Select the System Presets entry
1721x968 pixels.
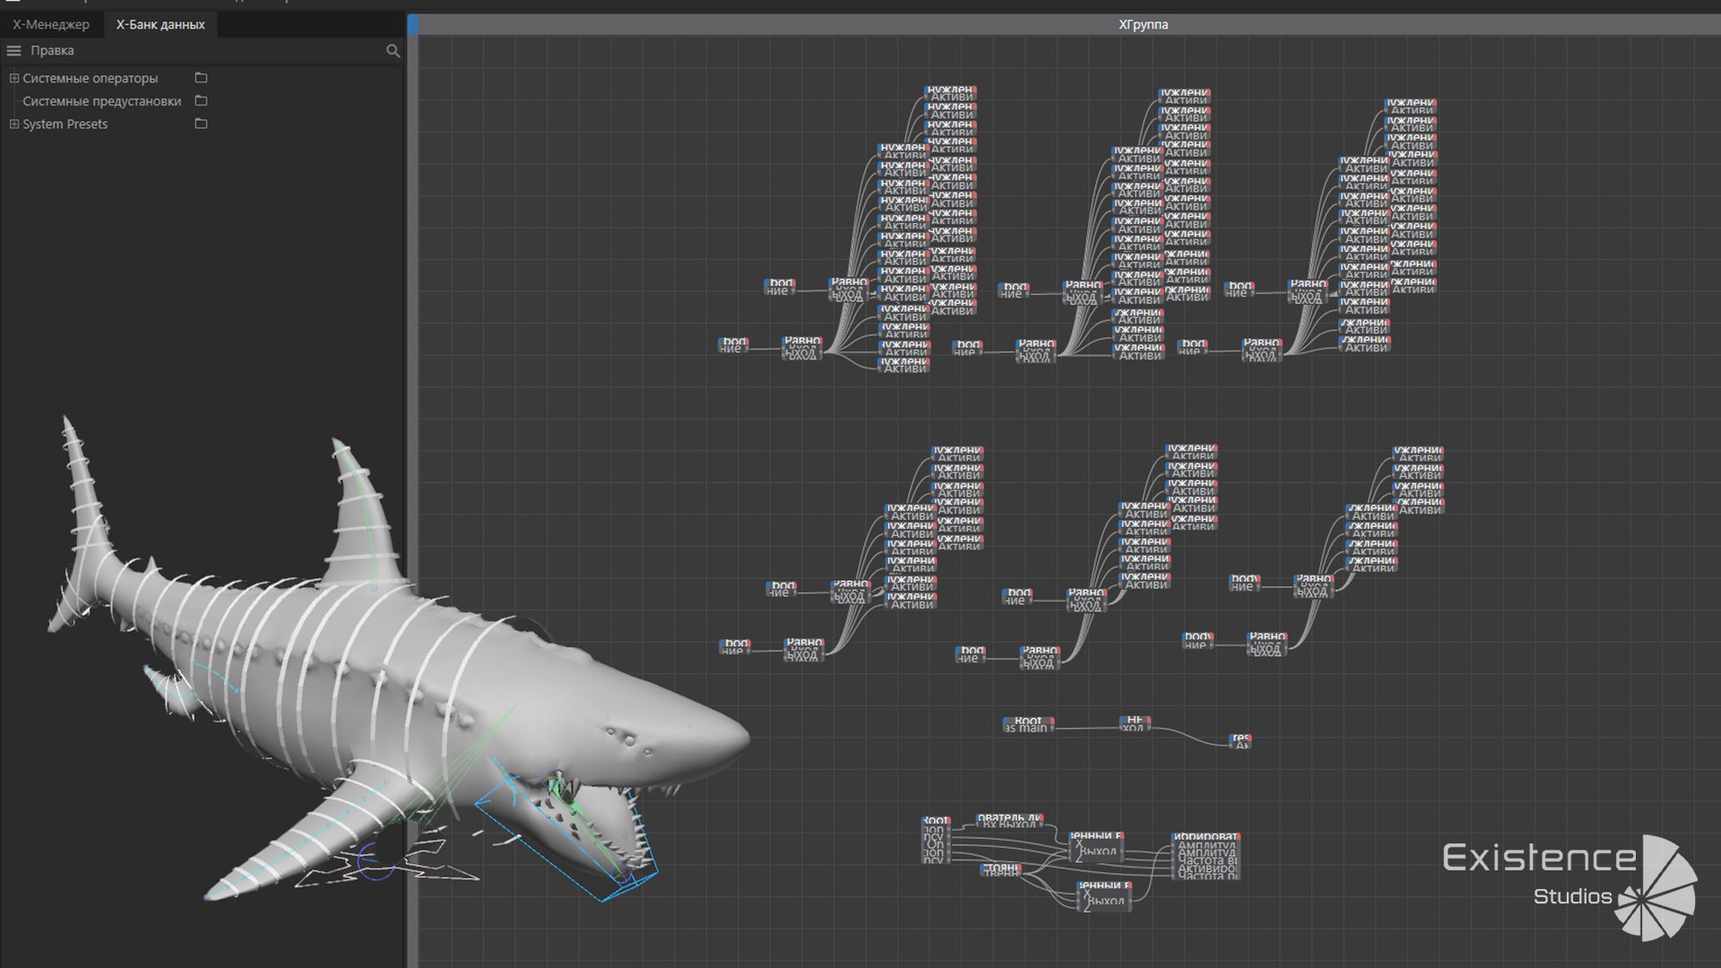(x=65, y=124)
